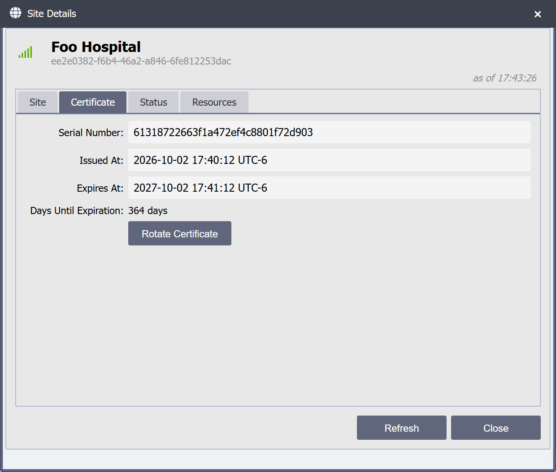
Task: Click the globe icon in title bar
Action: pyautogui.click(x=15, y=13)
